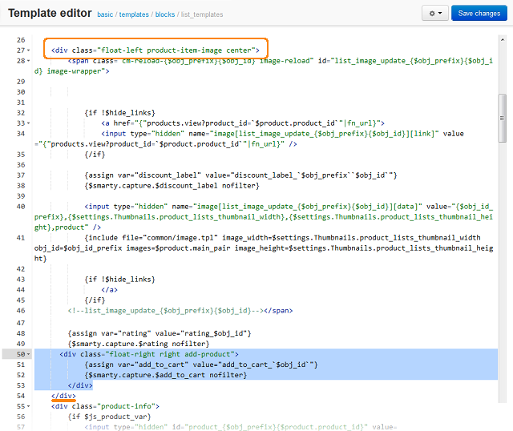The image size is (513, 431).
Task: Click the Template editor heading
Action: pos(50,13)
